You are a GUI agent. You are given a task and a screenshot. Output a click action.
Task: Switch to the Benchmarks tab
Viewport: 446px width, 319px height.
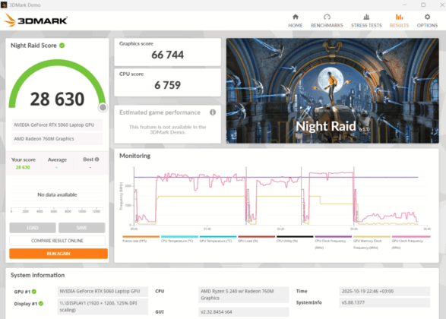tap(327, 21)
